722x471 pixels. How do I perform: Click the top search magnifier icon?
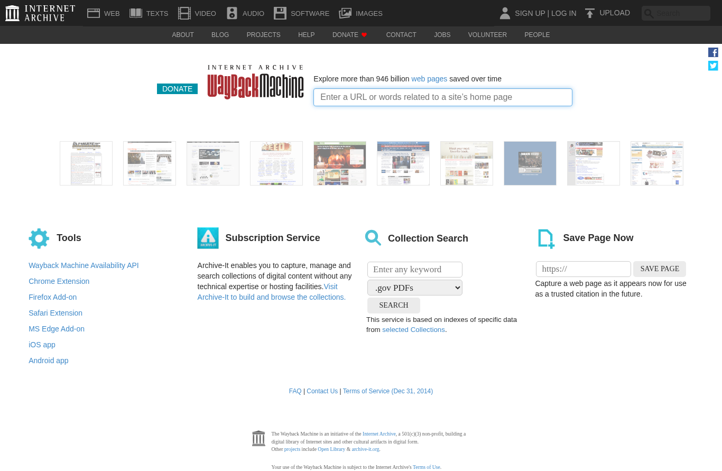click(649, 13)
